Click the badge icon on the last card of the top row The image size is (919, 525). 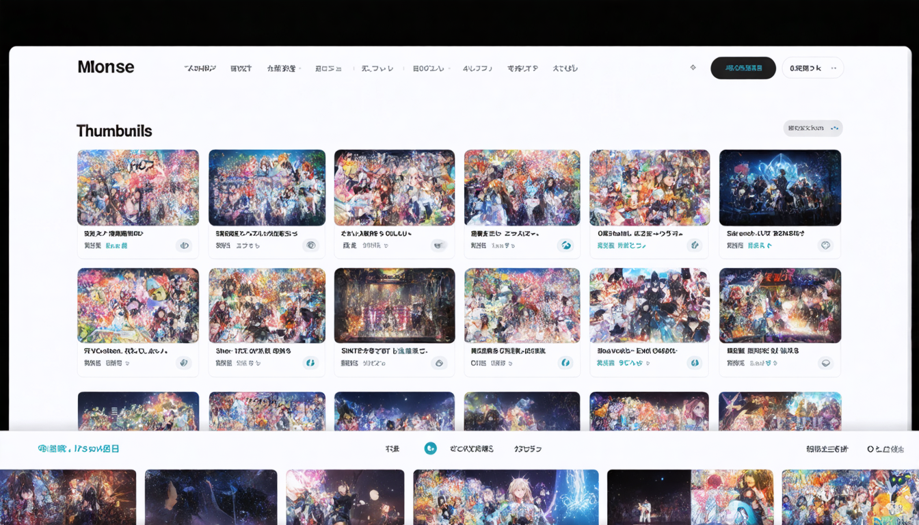pos(825,245)
